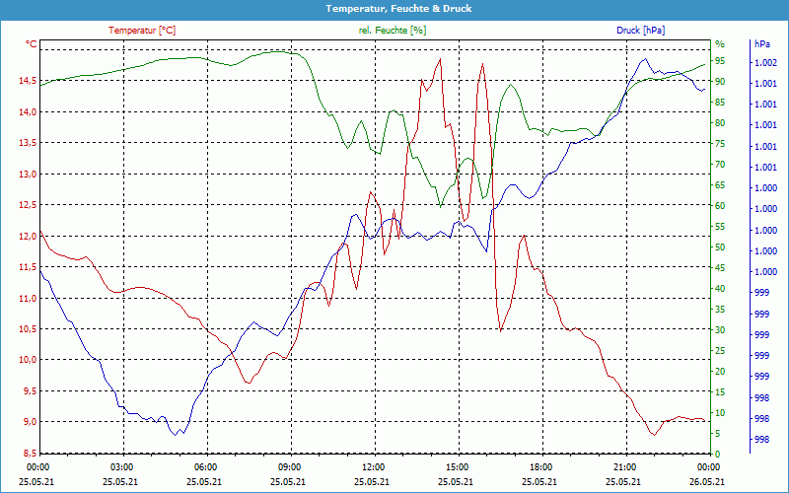Click the '10,5' temperature axis value
The height and width of the screenshot is (493, 789).
(29, 328)
